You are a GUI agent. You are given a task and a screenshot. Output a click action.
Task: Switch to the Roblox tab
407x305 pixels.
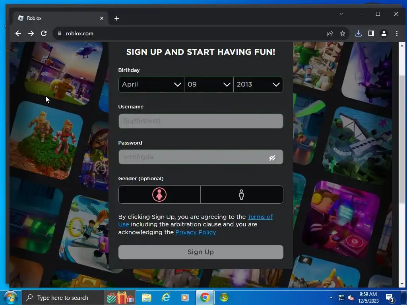60,18
